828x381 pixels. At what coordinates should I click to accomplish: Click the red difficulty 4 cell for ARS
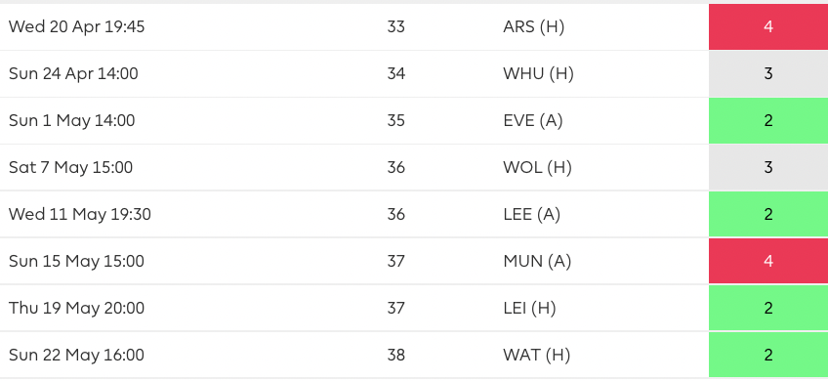coord(768,27)
